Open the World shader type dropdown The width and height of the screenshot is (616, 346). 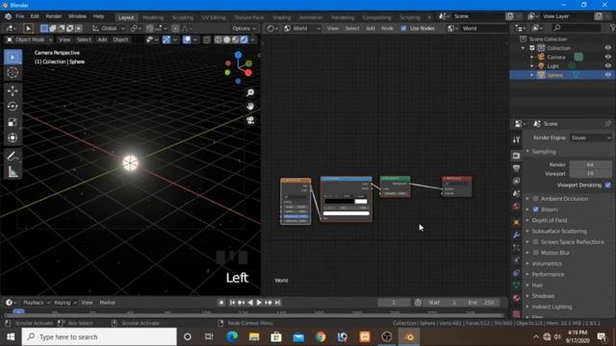(301, 28)
